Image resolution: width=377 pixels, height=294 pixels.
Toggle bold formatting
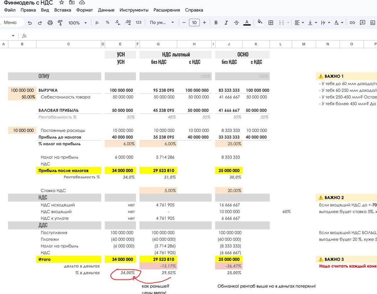tap(216, 23)
